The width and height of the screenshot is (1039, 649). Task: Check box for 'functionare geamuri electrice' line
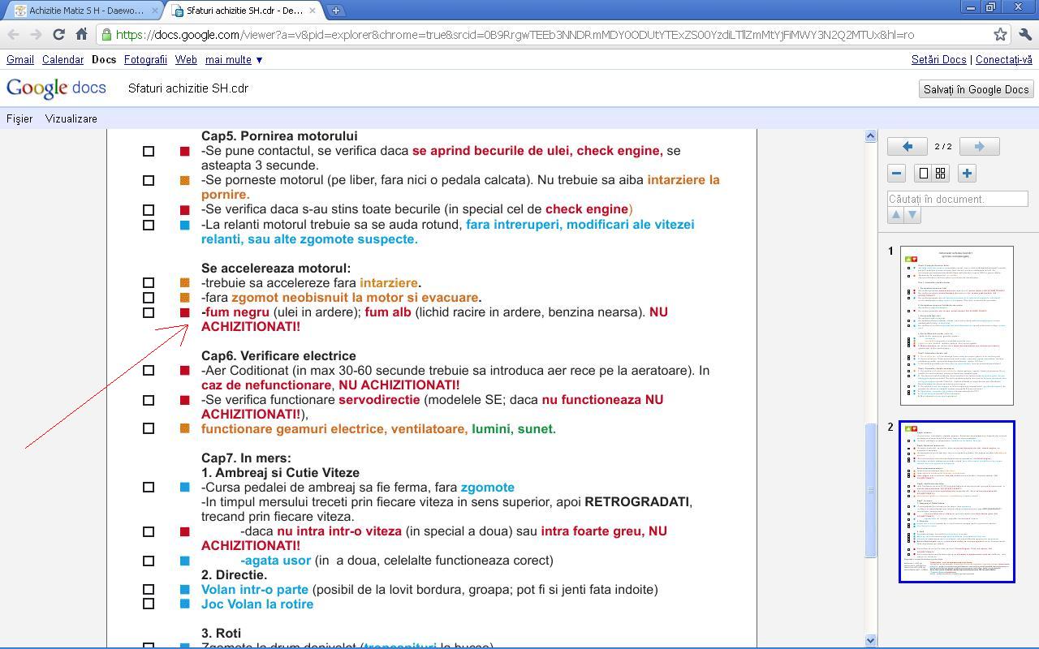tap(149, 428)
